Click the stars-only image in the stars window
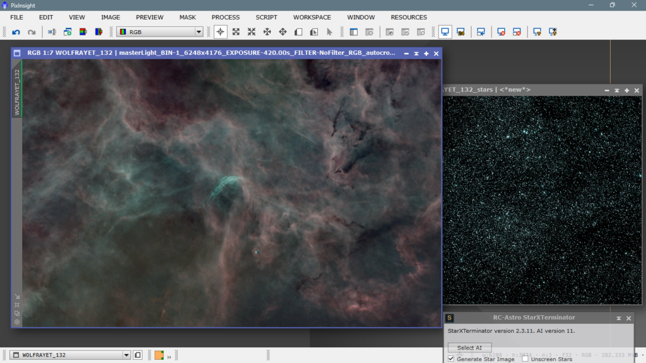Image resolution: width=646 pixels, height=363 pixels. (542, 200)
